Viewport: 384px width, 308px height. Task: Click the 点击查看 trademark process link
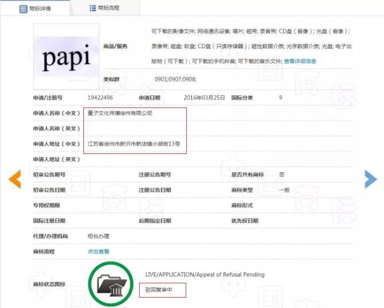tap(98, 251)
